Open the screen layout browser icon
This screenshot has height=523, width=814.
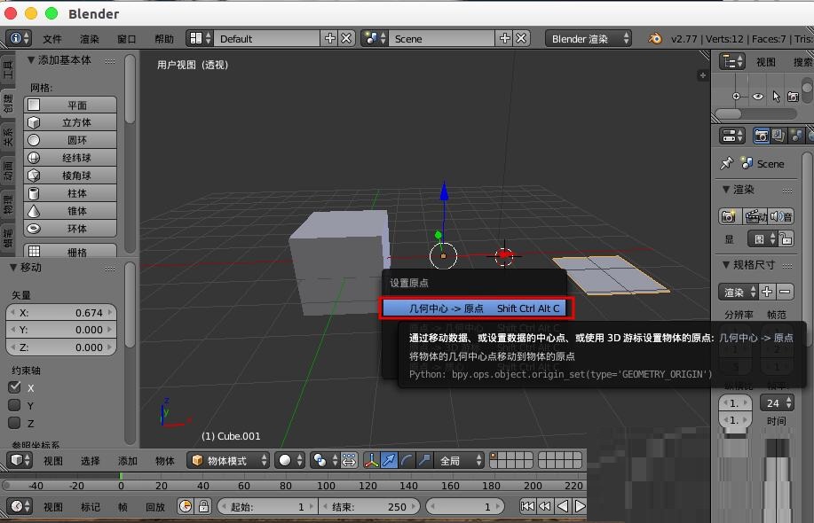tap(200, 38)
